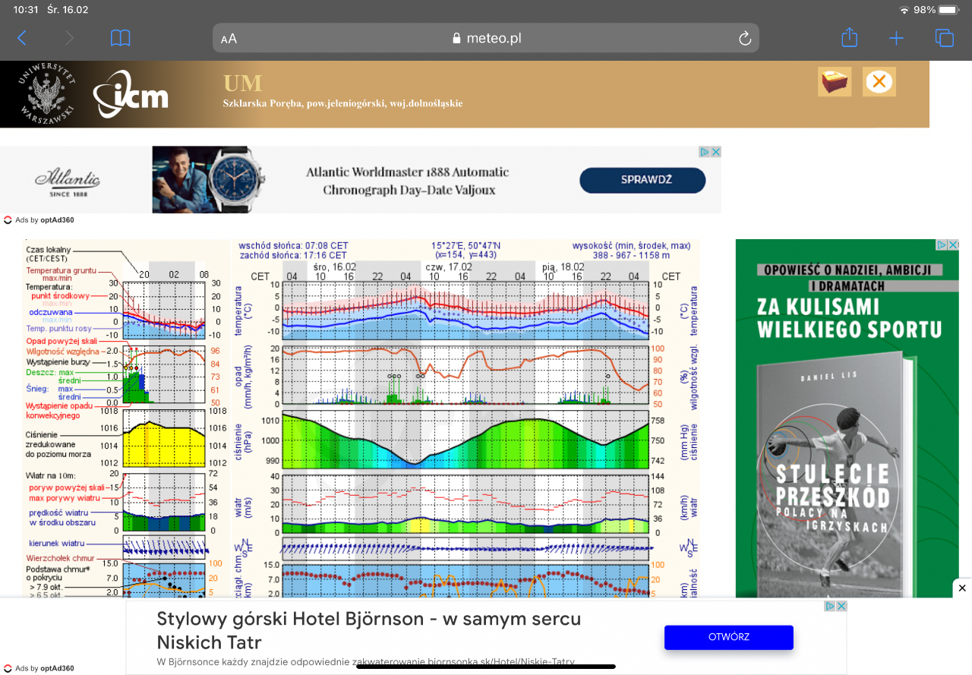Click the yellow pressure legend chart
Screen dimensions: 972x675
pyautogui.click(x=164, y=438)
